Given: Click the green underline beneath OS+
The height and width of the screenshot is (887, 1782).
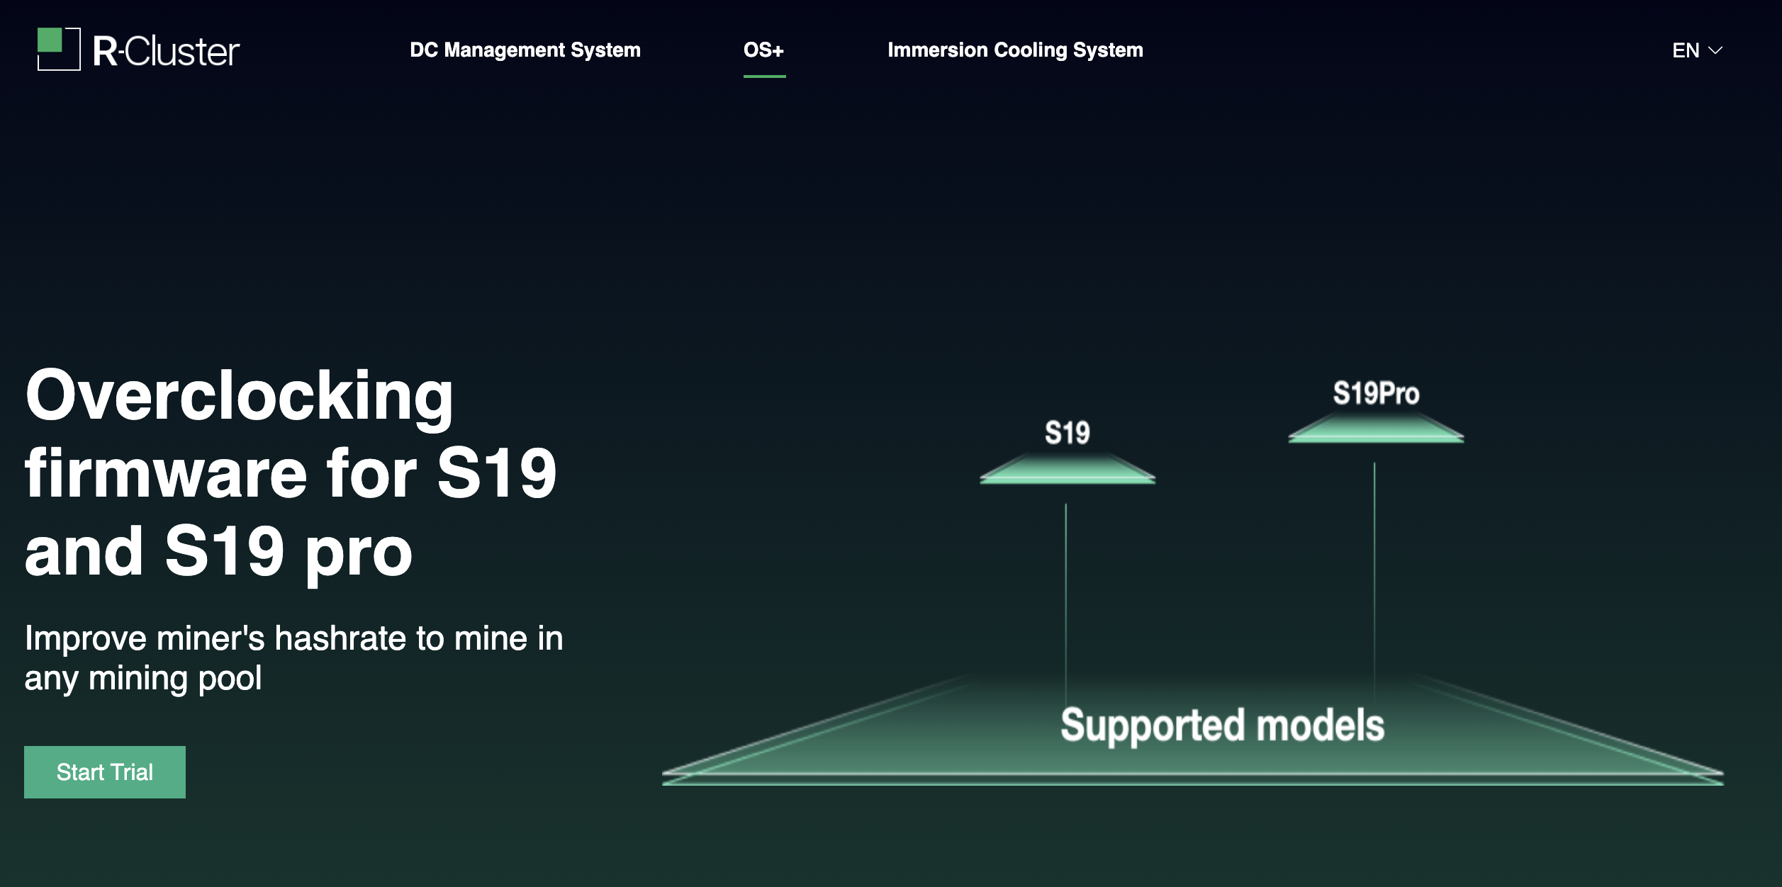Looking at the screenshot, I should [x=764, y=76].
